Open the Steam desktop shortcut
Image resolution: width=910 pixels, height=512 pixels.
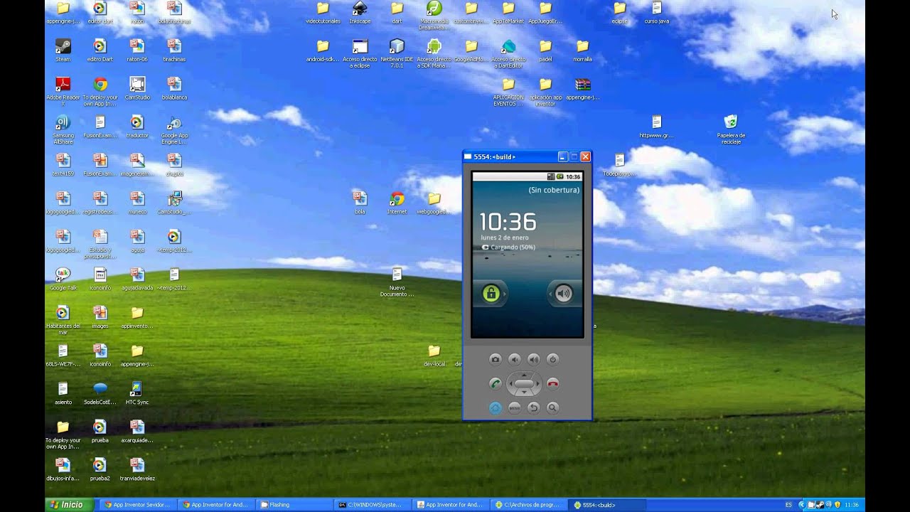pyautogui.click(x=63, y=50)
